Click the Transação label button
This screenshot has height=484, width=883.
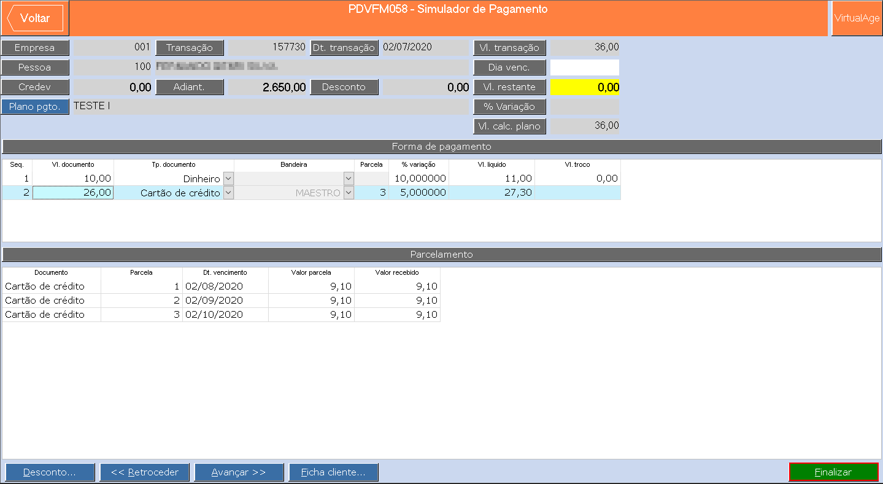click(x=190, y=48)
